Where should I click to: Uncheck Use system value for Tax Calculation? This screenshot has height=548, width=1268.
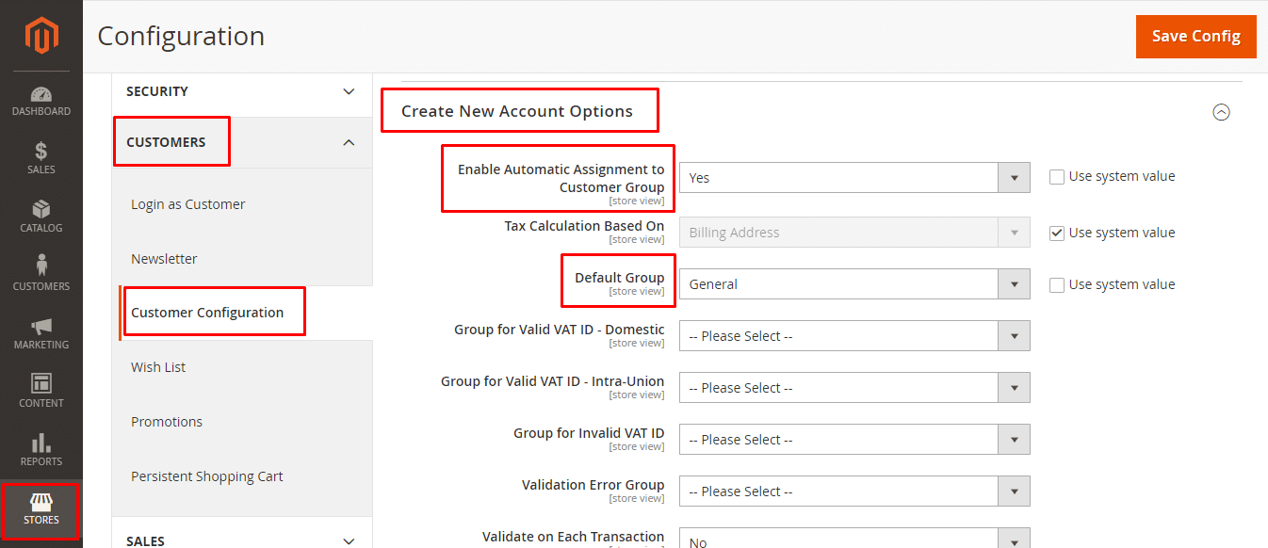tap(1057, 234)
